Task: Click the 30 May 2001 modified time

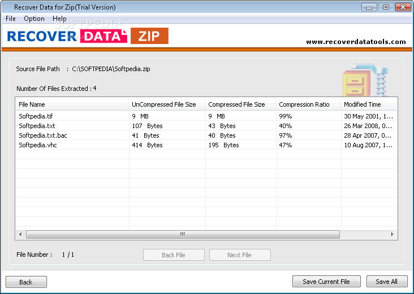Action: 369,116
